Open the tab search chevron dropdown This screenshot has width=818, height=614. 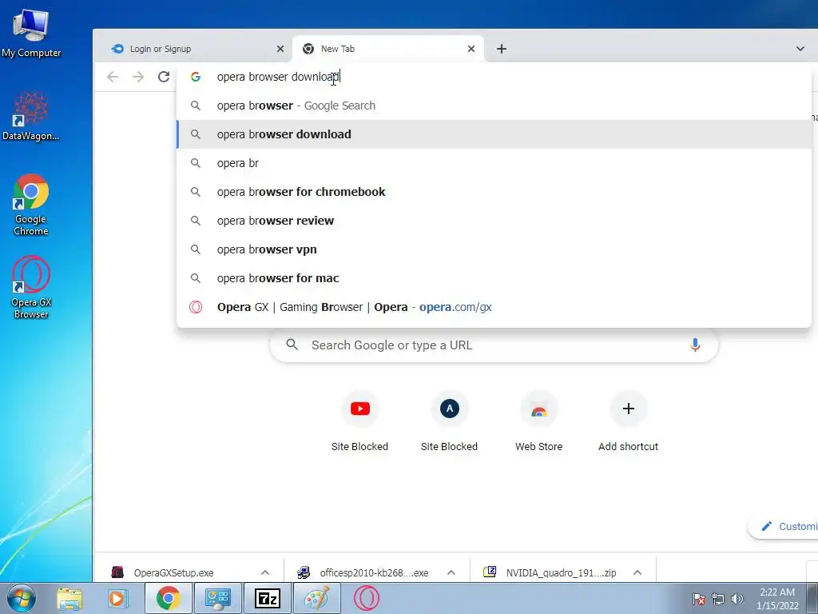(800, 49)
